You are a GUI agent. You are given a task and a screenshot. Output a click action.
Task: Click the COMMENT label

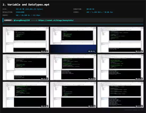[x=8, y=20]
